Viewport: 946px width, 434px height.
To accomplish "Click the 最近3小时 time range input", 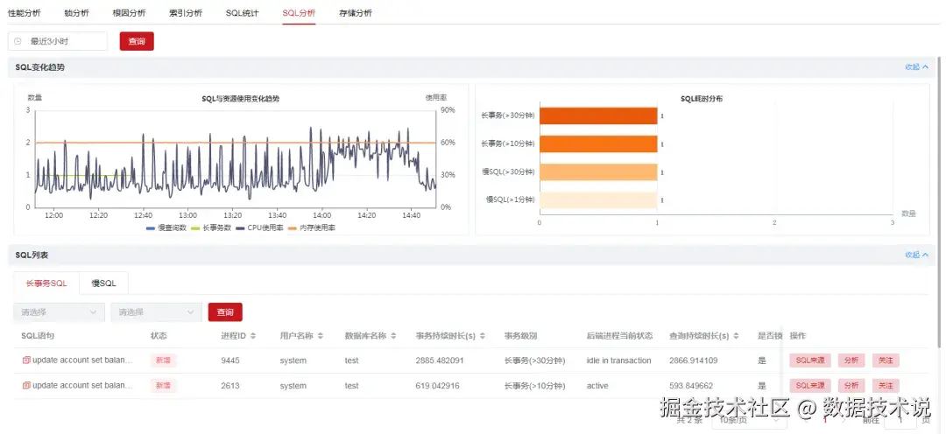I will click(57, 41).
